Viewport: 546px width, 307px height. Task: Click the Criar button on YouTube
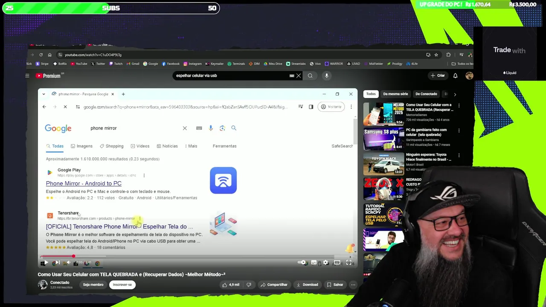(x=438, y=75)
